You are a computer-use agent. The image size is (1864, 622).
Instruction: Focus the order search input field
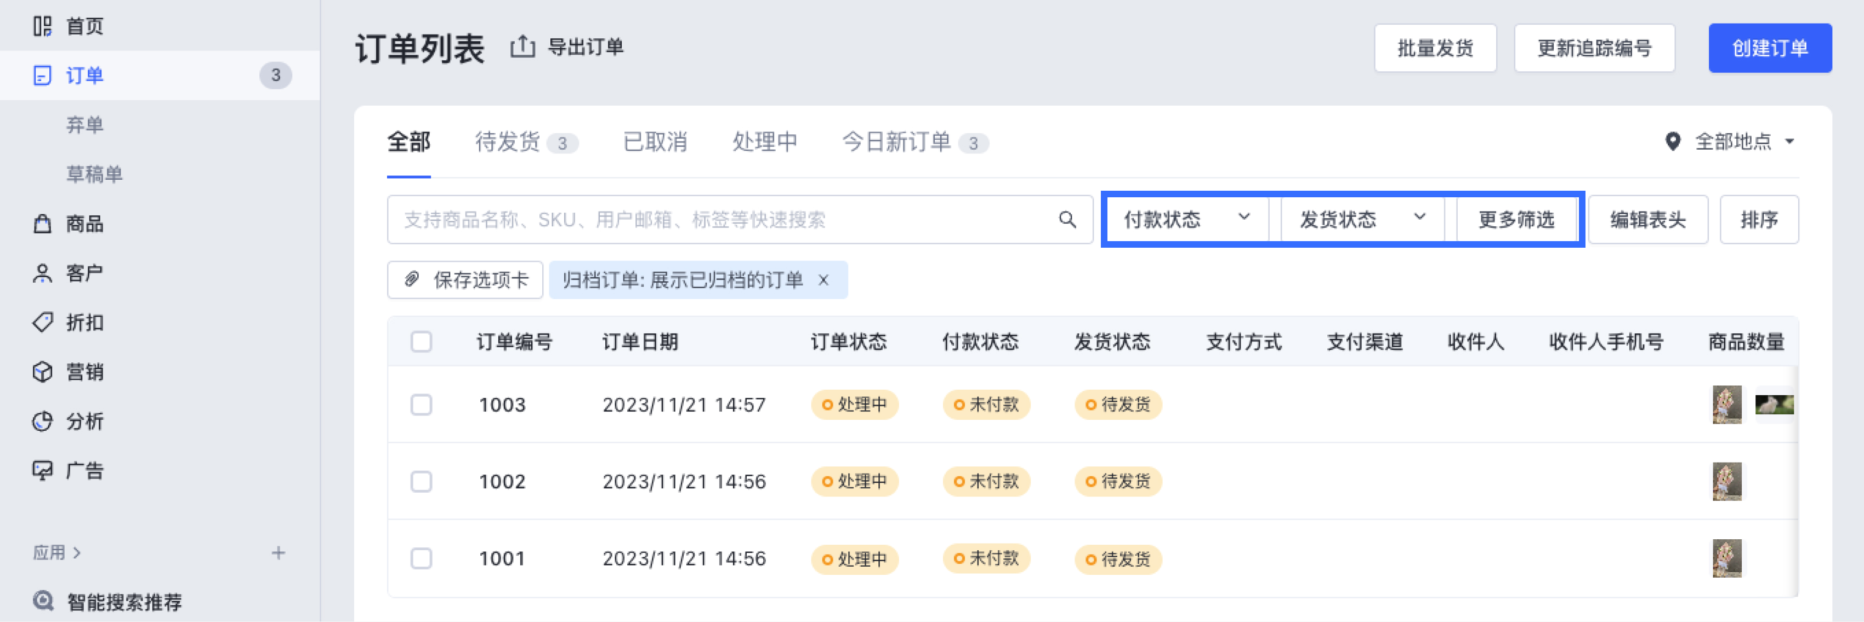[x=724, y=219]
